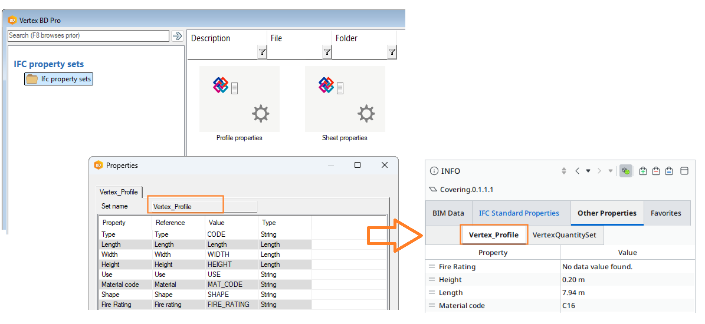Click the search go arrow button

click(177, 36)
